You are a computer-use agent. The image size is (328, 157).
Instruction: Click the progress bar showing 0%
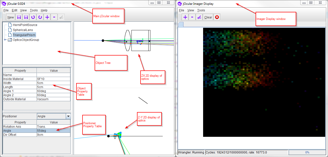tap(307, 152)
